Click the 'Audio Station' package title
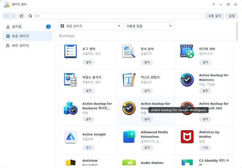The width and height of the screenshot is (242, 168). pos(152,163)
